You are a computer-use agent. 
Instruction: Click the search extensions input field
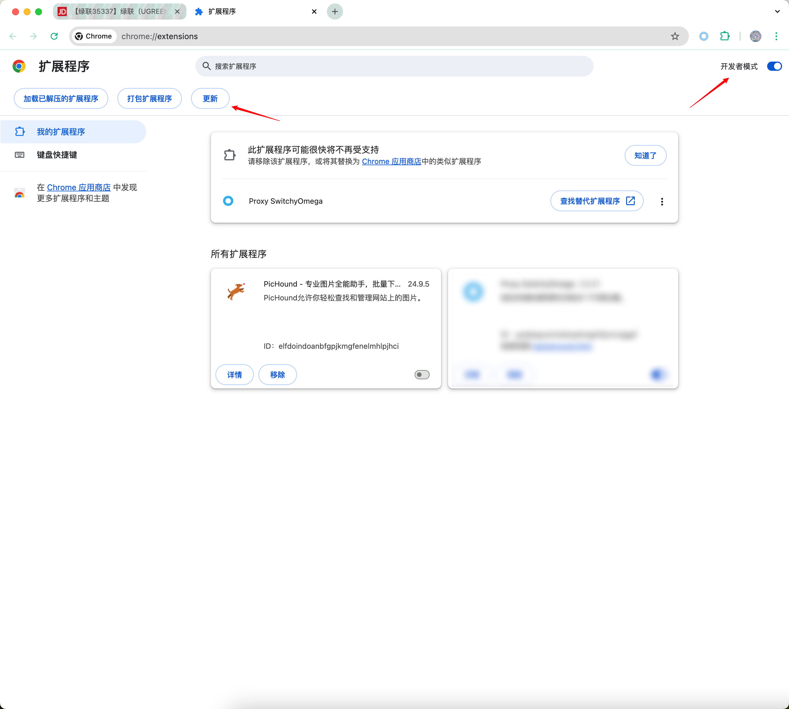point(394,66)
